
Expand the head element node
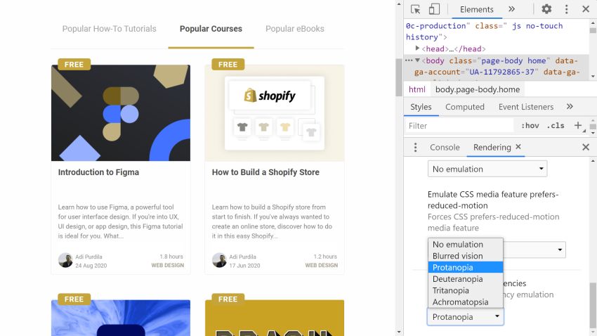[x=418, y=49]
